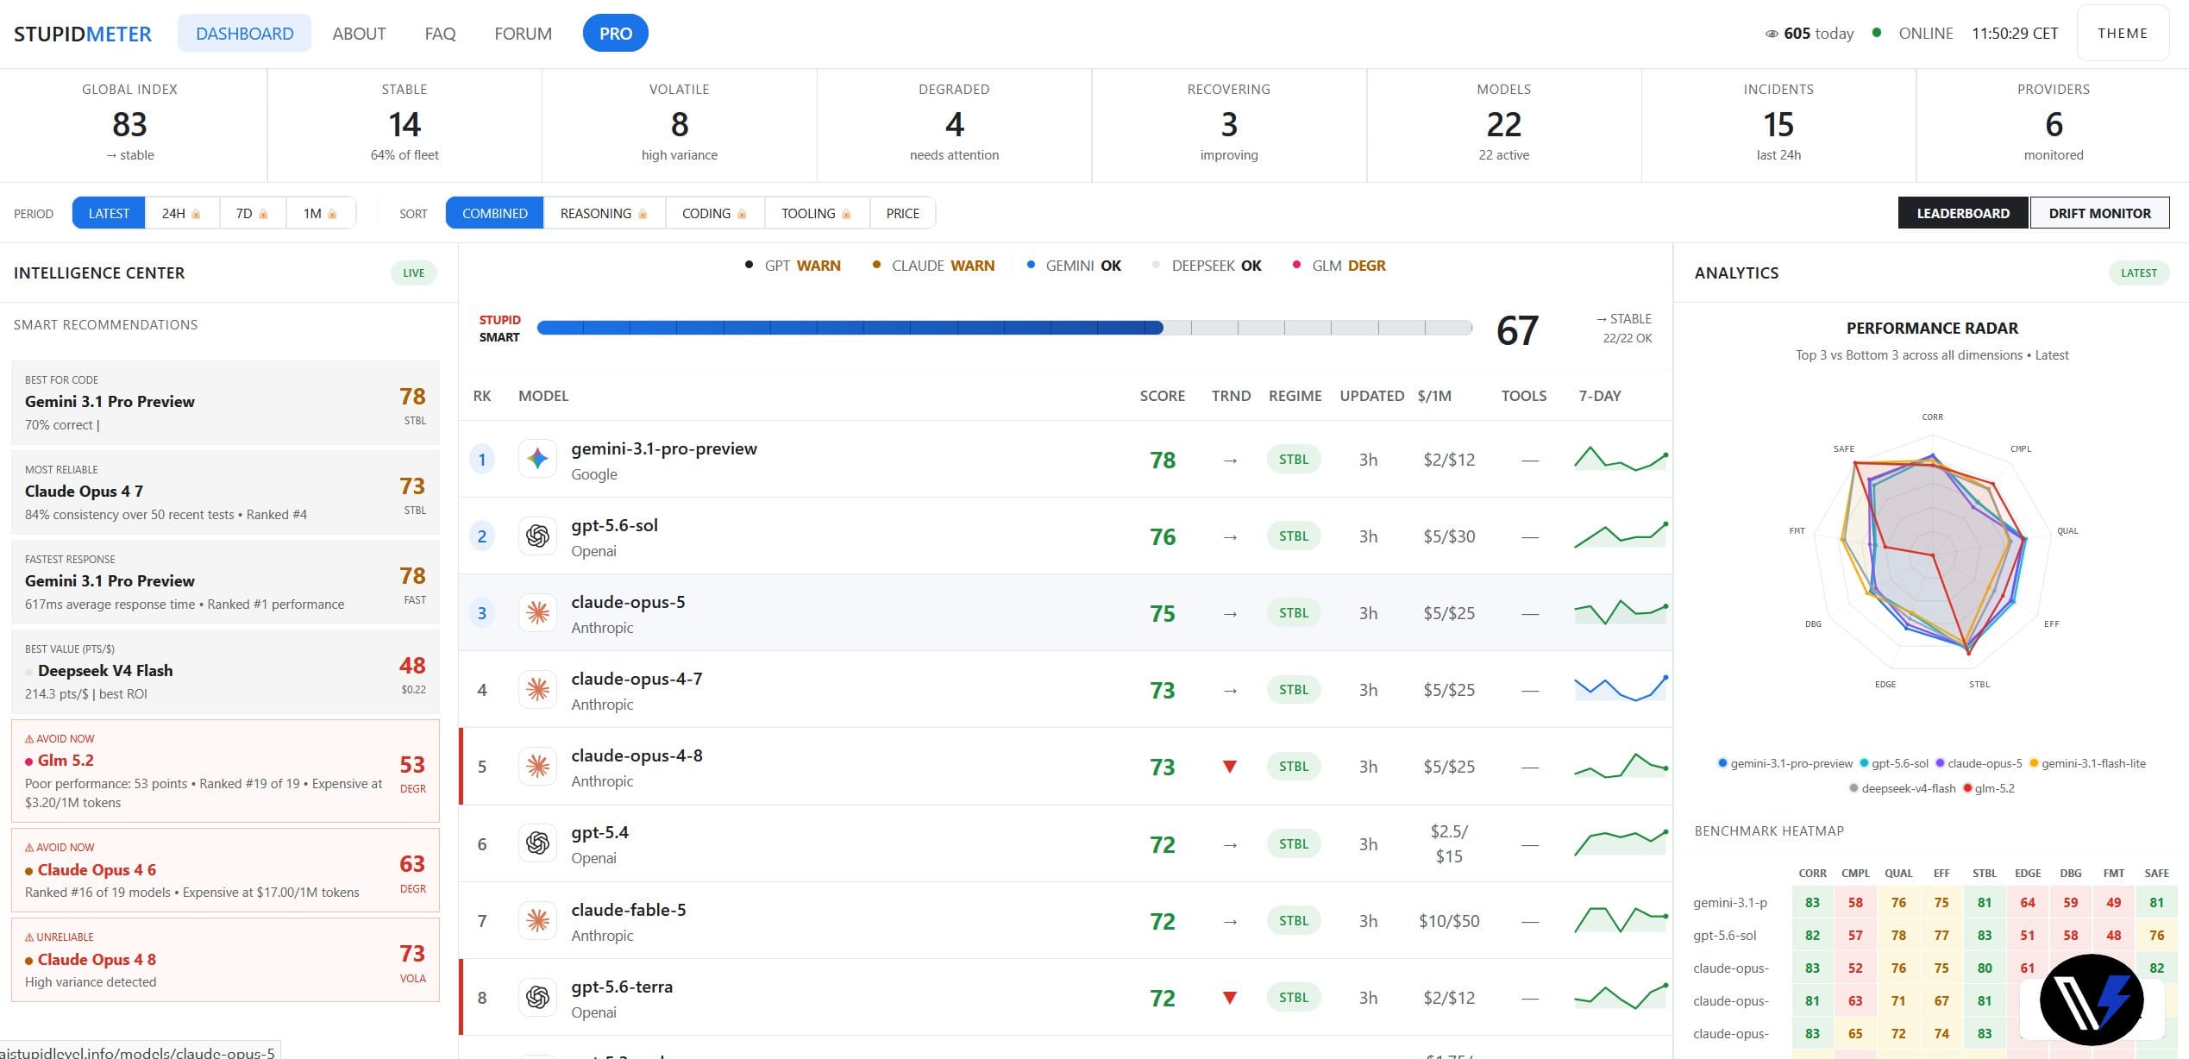The image size is (2189, 1059).
Task: Click the STUPID SMART progress meter bar
Action: (x=1004, y=328)
